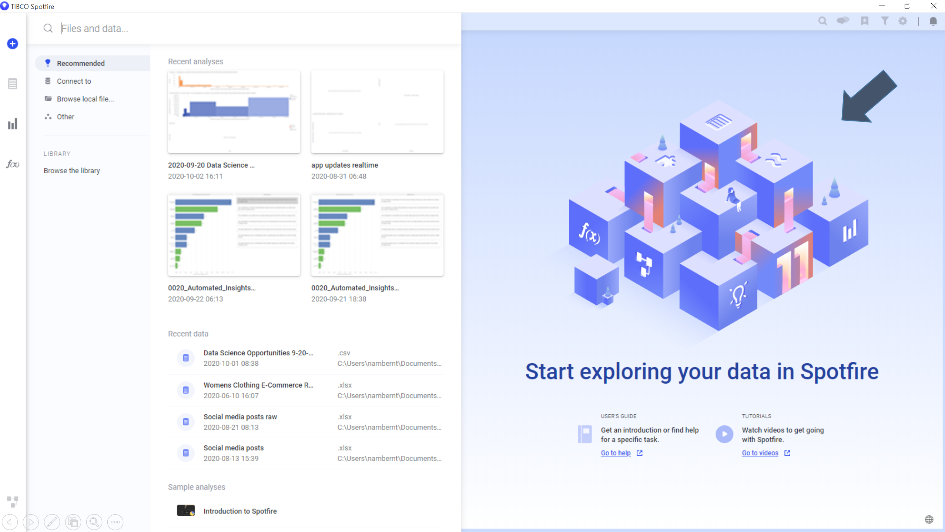
Task: Click the pencil editing mode icon
Action: [x=52, y=522]
